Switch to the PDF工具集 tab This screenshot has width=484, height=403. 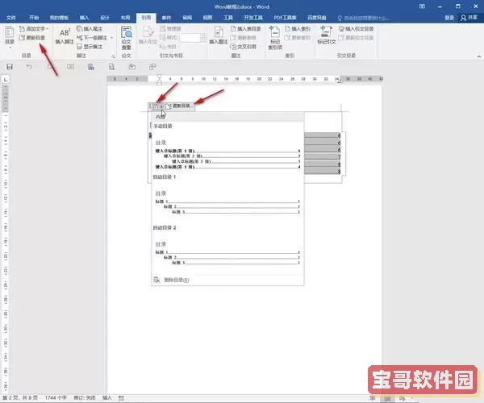point(285,18)
